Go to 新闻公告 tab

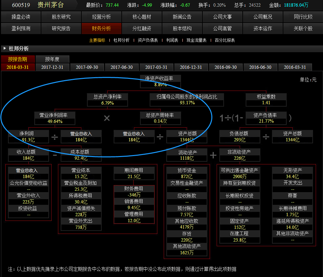pos(182,17)
